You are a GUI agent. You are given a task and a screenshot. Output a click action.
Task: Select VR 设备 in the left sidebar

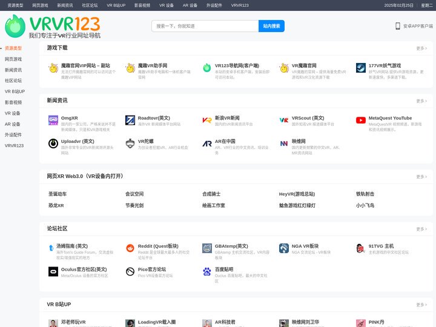12,113
